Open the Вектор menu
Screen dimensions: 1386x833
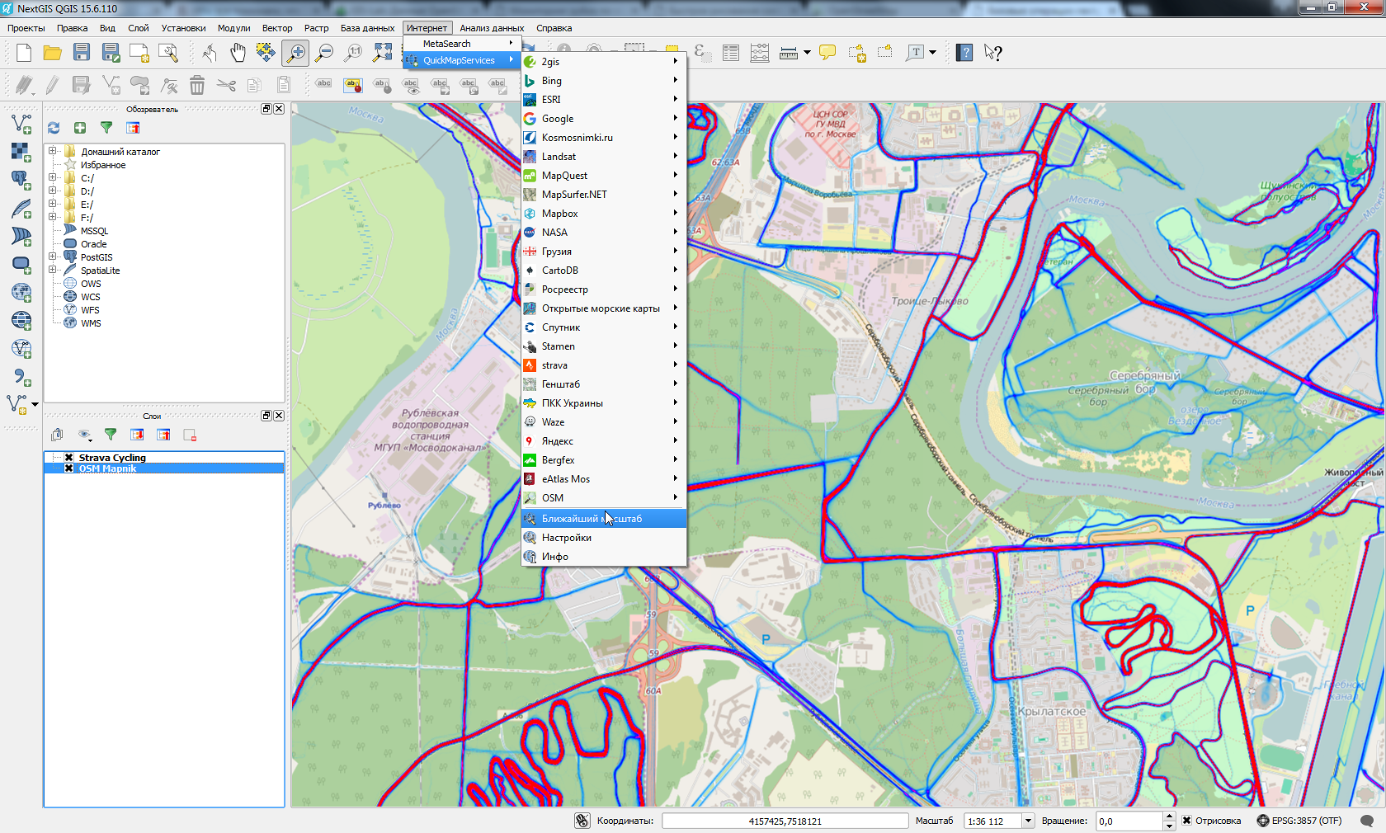point(276,28)
